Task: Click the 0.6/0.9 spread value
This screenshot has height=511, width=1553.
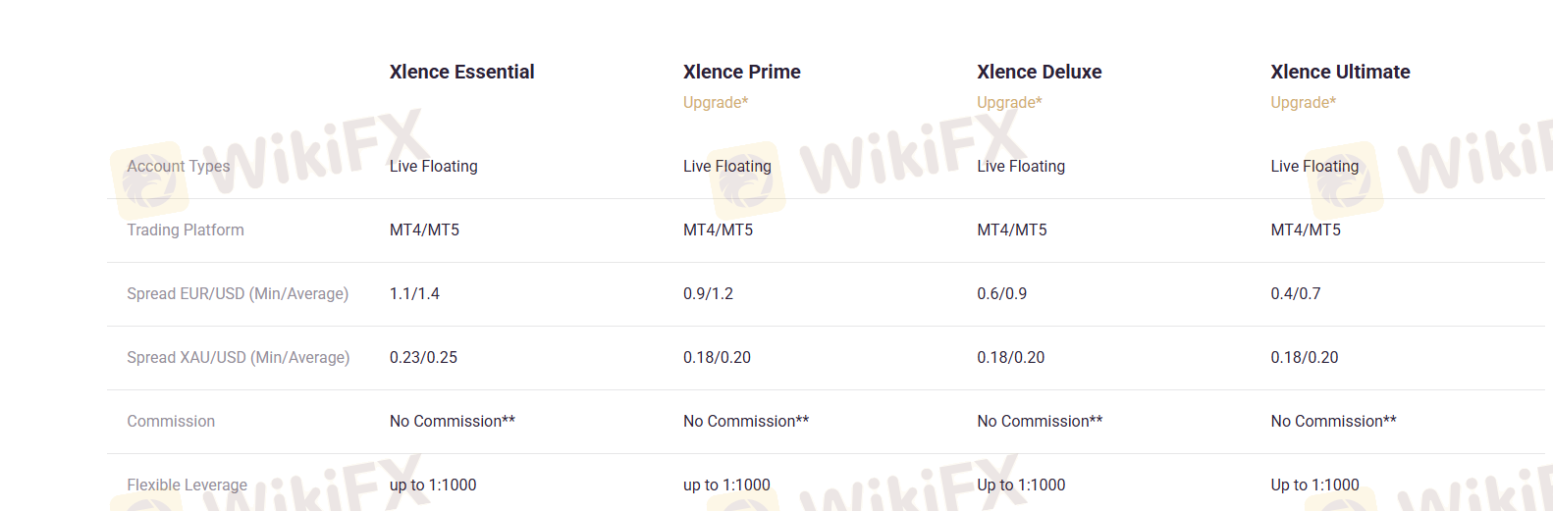Action: pyautogui.click(x=1001, y=293)
